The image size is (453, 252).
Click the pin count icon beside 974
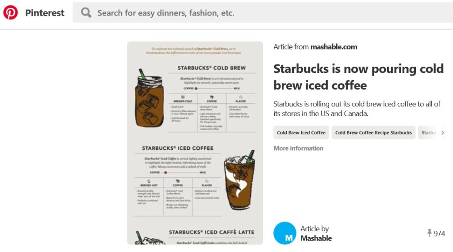tap(429, 233)
